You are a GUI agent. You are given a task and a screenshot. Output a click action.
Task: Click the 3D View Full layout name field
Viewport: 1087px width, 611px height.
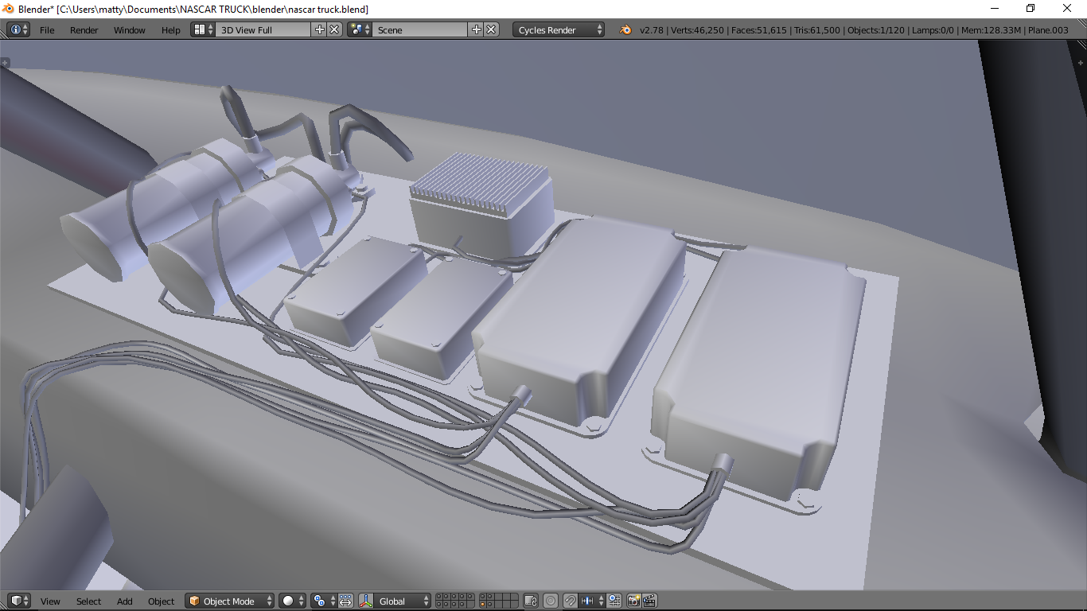[x=263, y=29]
